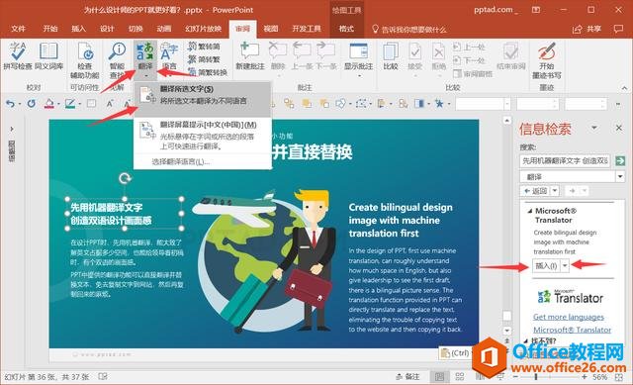The width and height of the screenshot is (633, 385).
Task: Click the star animation icon in toolbar
Action: (x=439, y=104)
